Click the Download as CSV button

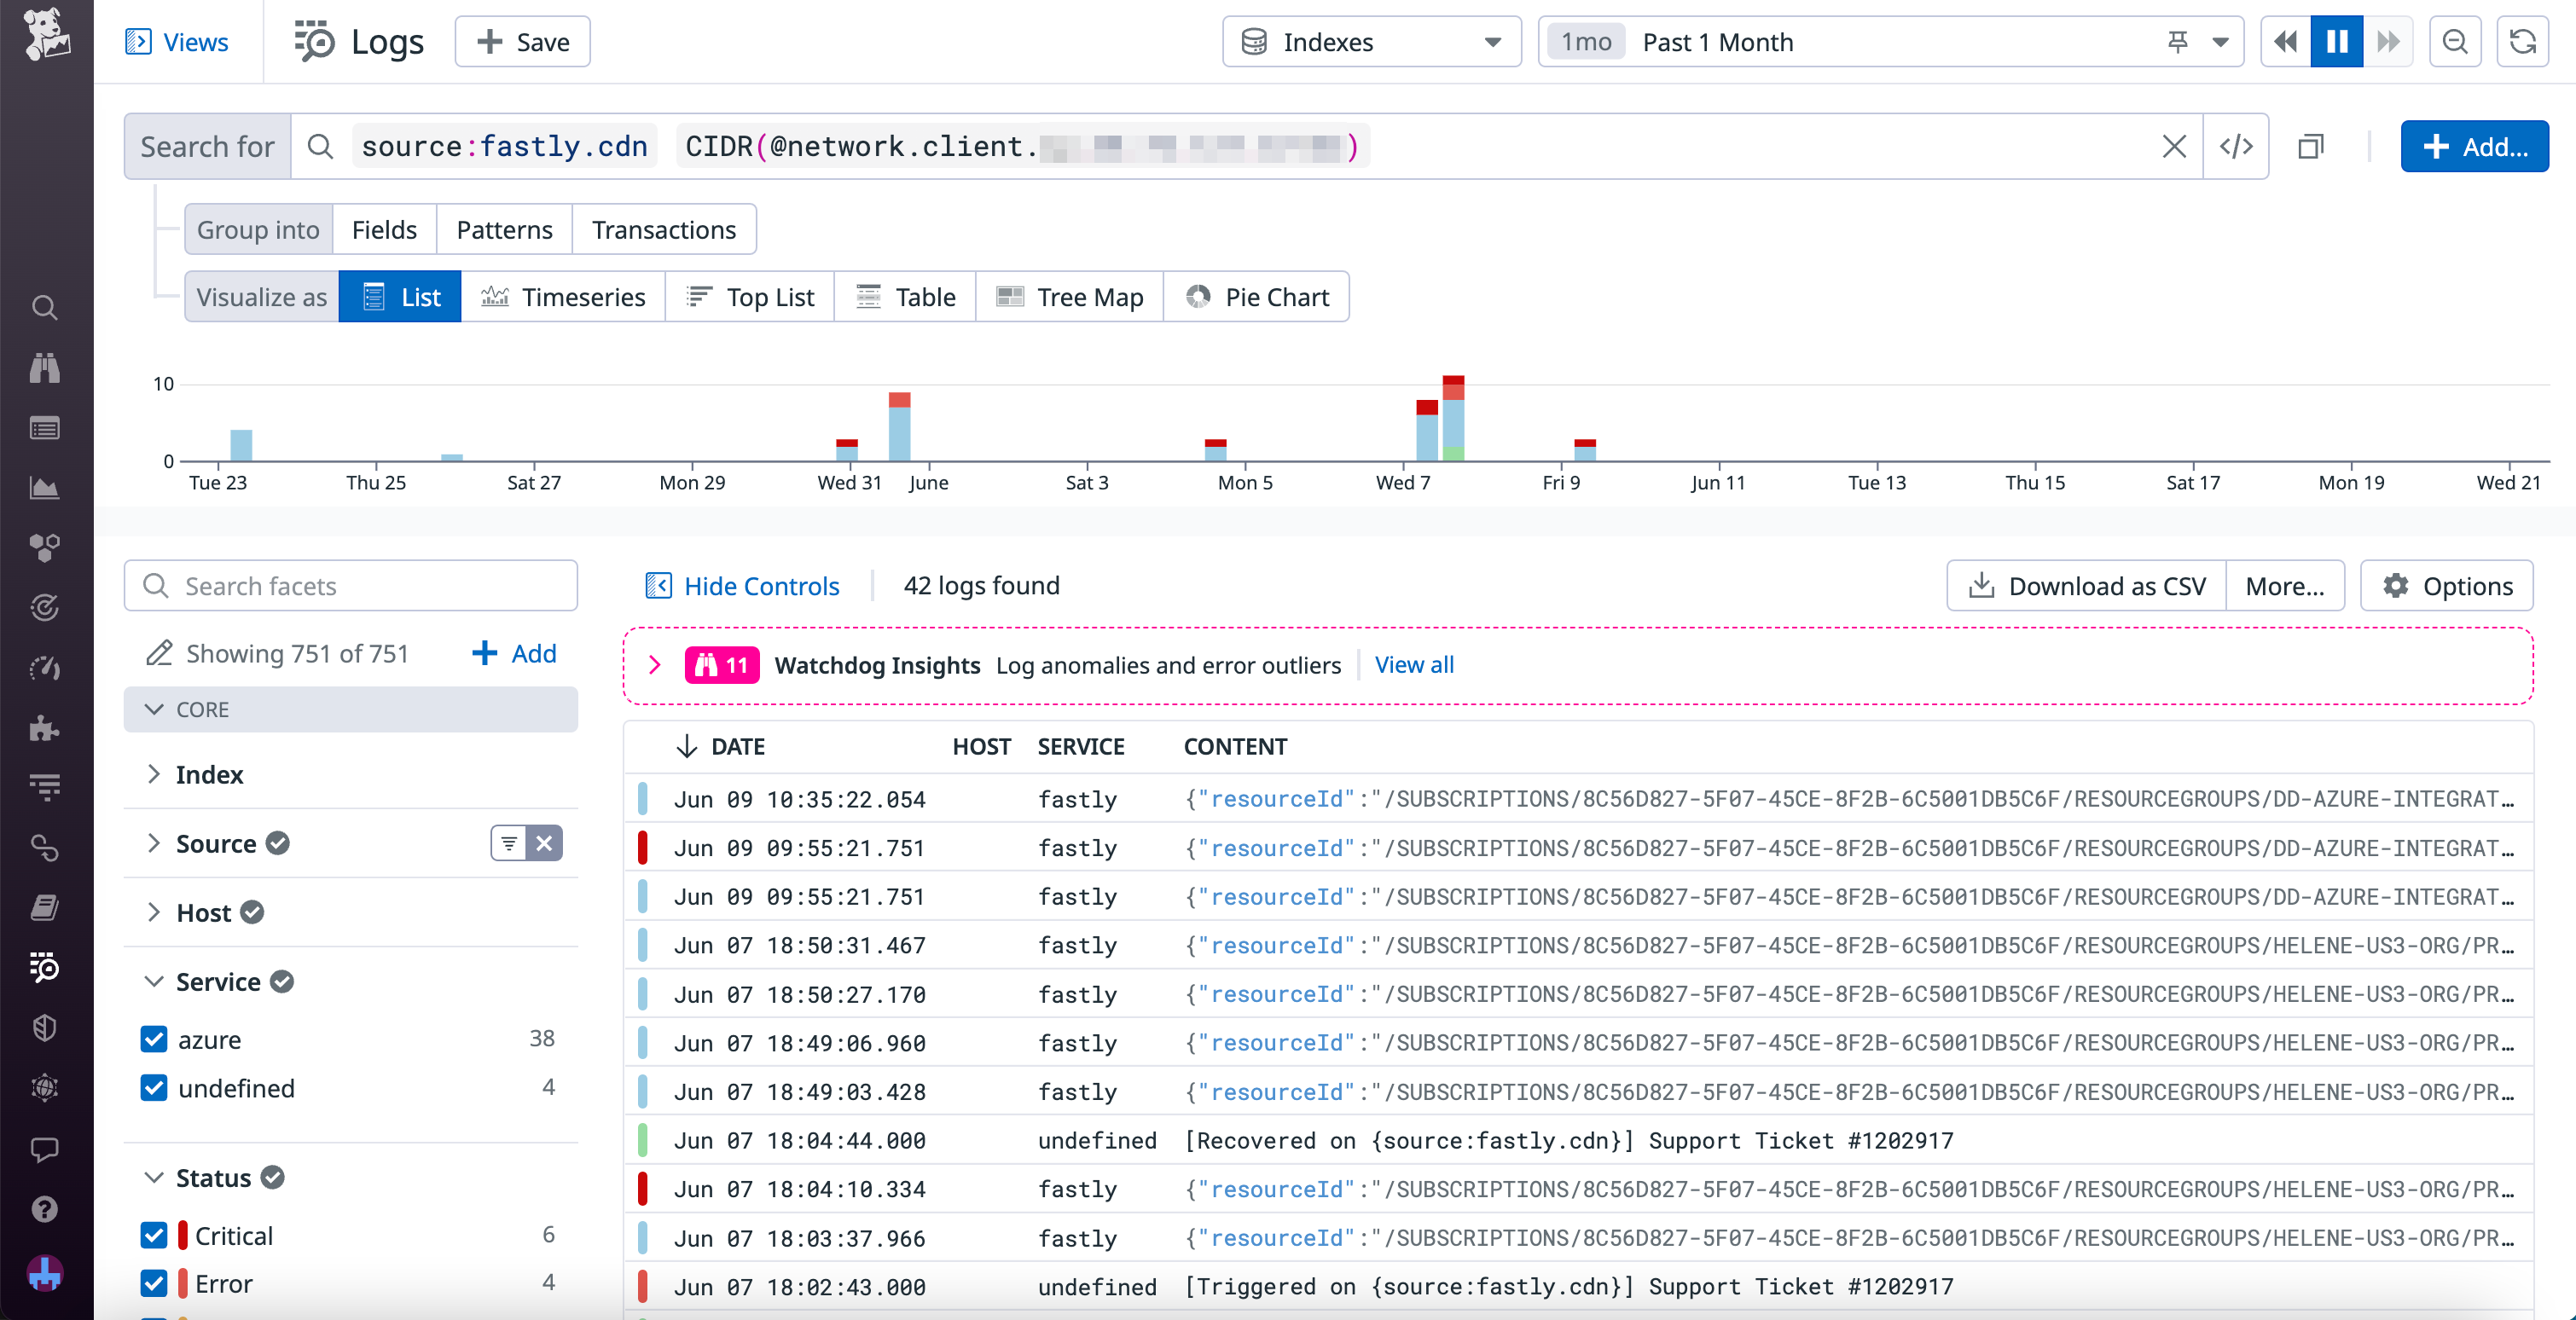pyautogui.click(x=2086, y=585)
